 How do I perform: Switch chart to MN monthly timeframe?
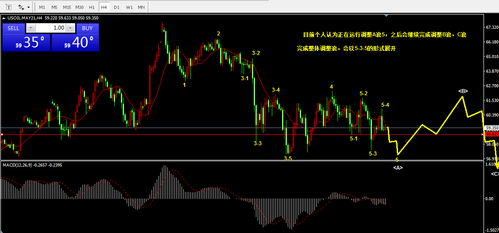coord(141,7)
